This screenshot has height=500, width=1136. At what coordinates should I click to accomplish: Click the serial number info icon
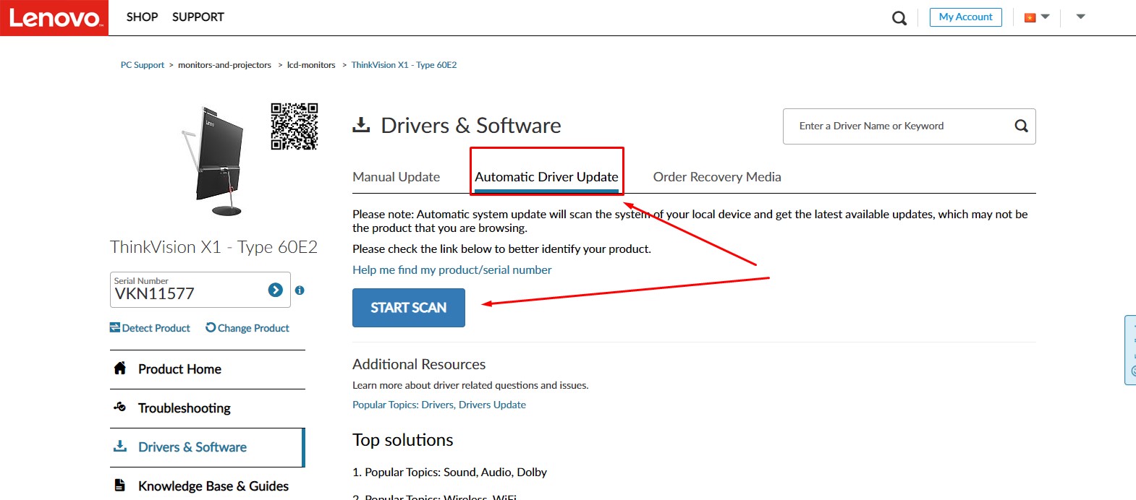pyautogui.click(x=300, y=290)
